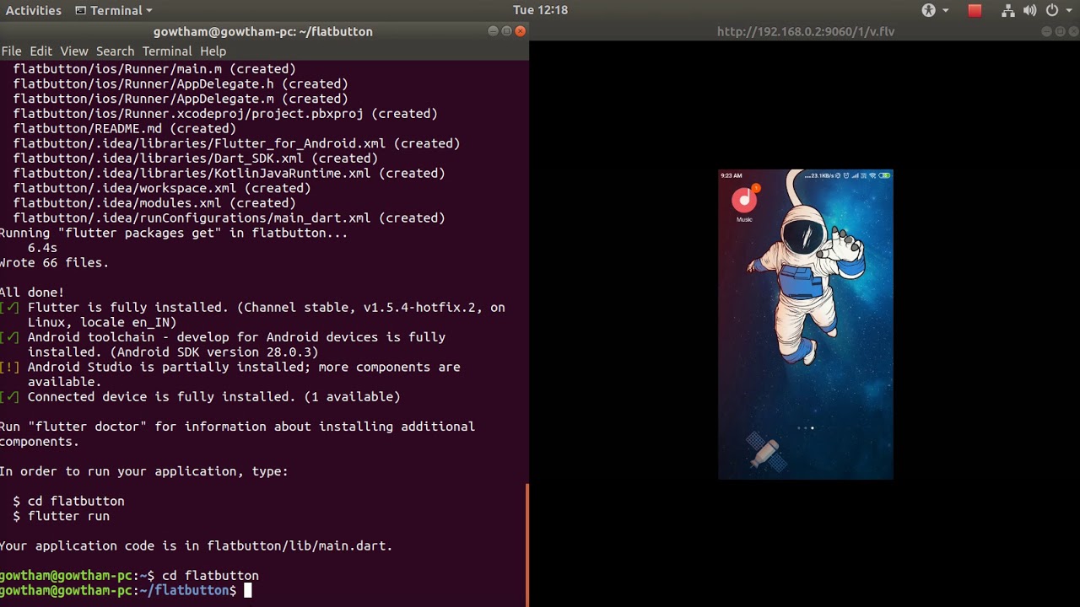Click the main_dart.xml (created) line

point(229,218)
